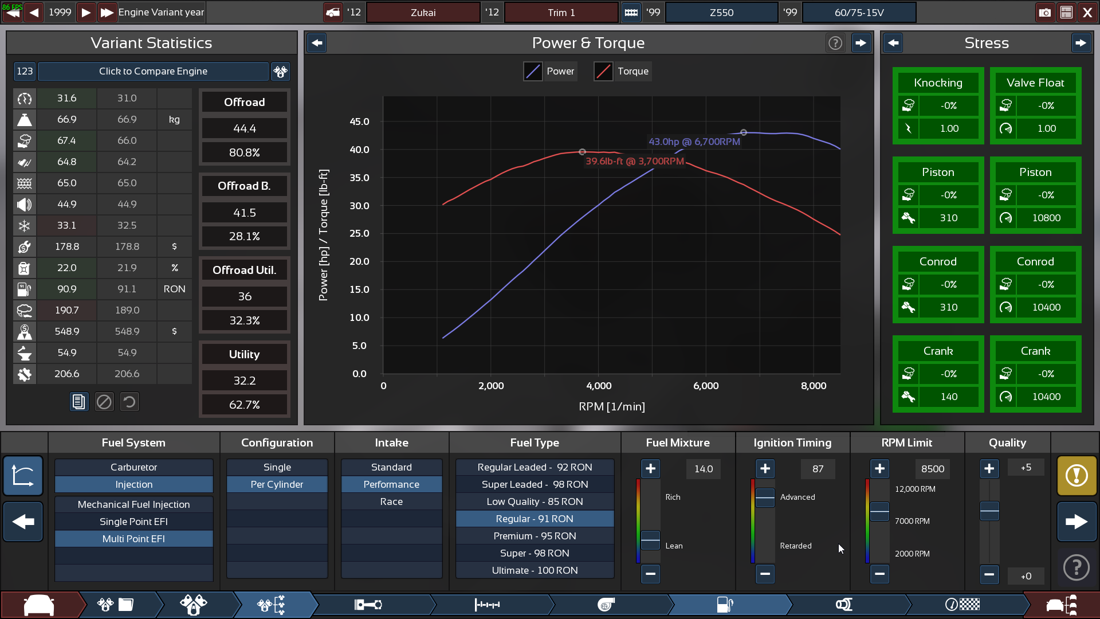Image resolution: width=1100 pixels, height=619 pixels.
Task: Click the clear compare circle-slash icon
Action: (104, 402)
